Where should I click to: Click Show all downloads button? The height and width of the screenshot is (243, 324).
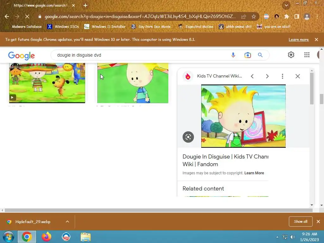pyautogui.click(x=301, y=221)
